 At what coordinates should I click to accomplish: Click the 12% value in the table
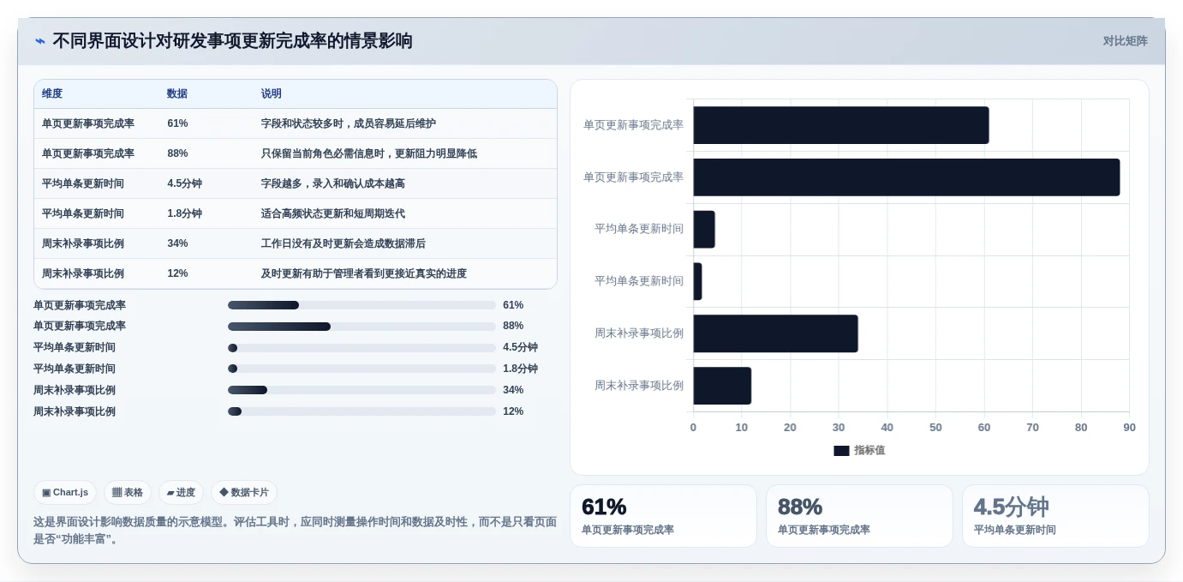(177, 273)
